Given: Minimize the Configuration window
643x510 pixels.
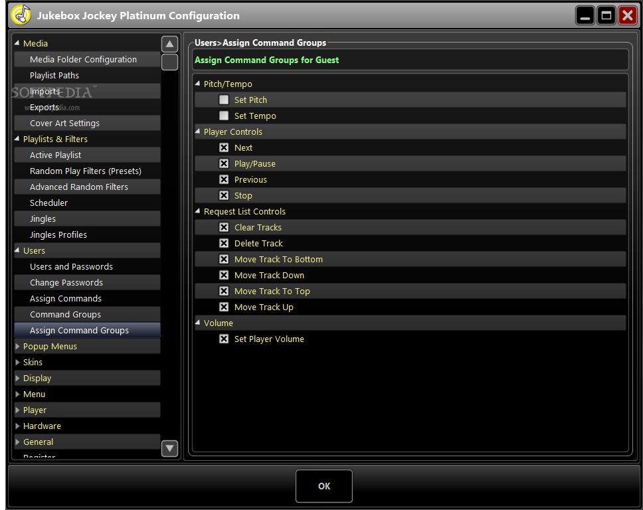Looking at the screenshot, I should pos(585,16).
